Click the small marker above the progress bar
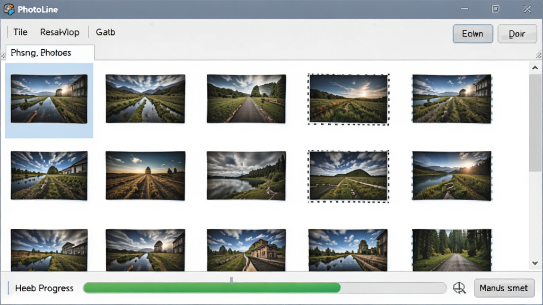The image size is (543, 305). (x=231, y=280)
